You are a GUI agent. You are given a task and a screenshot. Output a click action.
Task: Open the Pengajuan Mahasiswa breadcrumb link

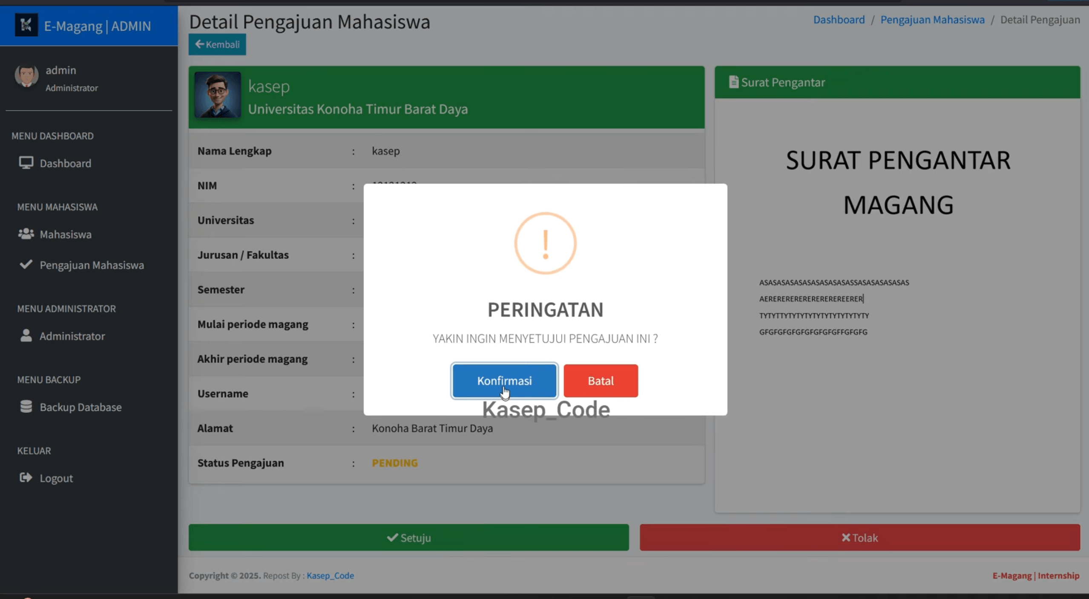932,20
